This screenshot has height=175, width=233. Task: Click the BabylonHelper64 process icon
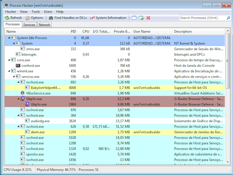(x=27, y=88)
